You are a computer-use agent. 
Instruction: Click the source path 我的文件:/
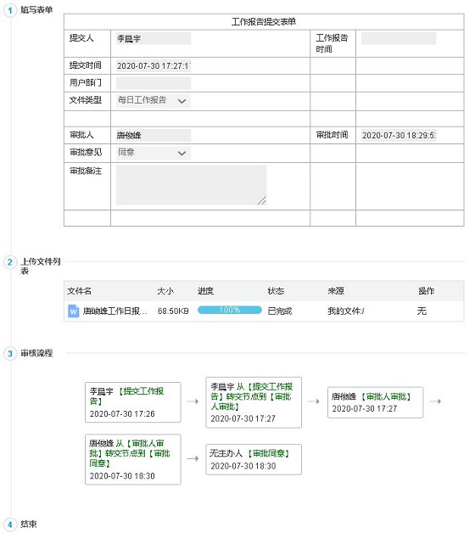coord(346,311)
